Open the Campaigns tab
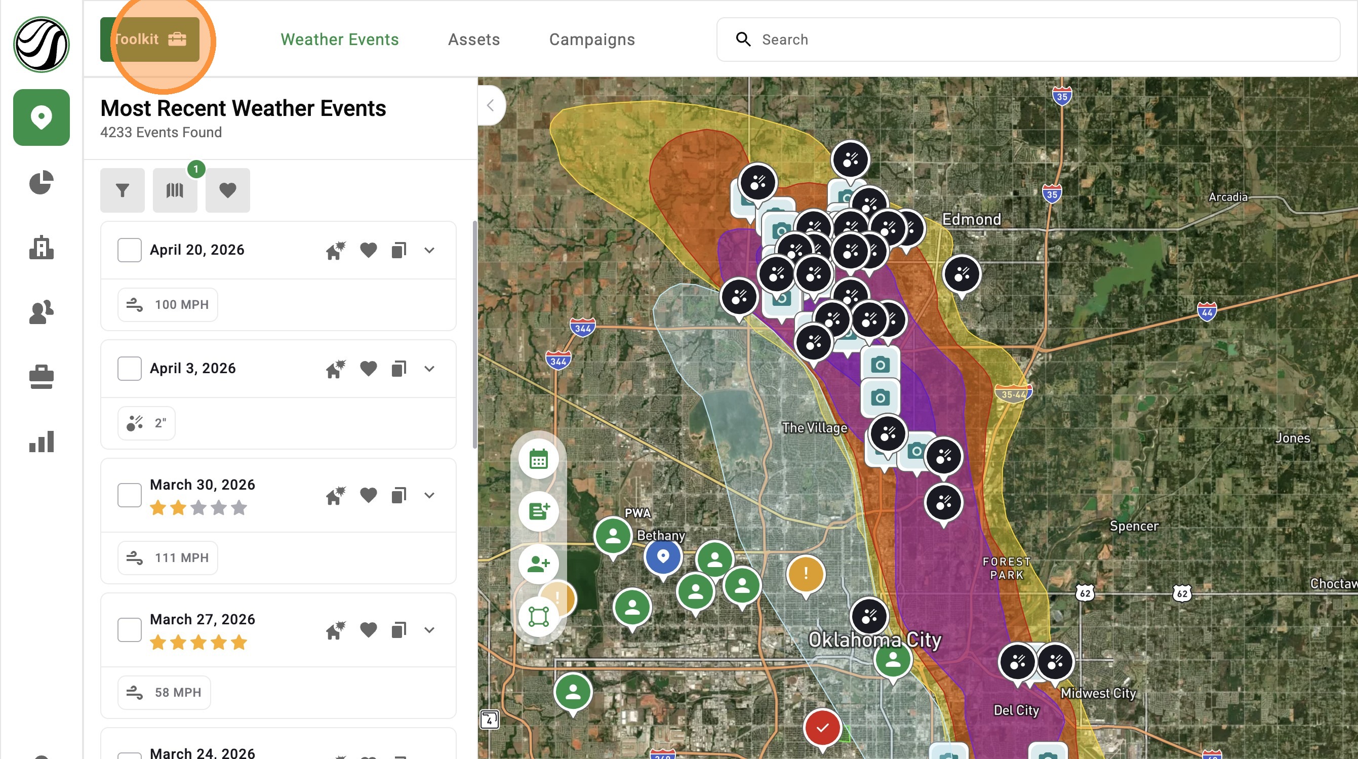The image size is (1358, 759). 592,39
